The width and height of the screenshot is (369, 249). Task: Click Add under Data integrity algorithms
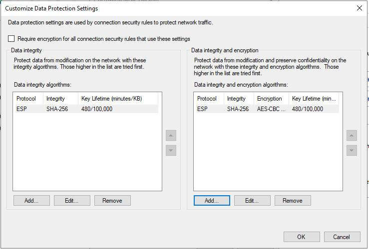pos(32,200)
